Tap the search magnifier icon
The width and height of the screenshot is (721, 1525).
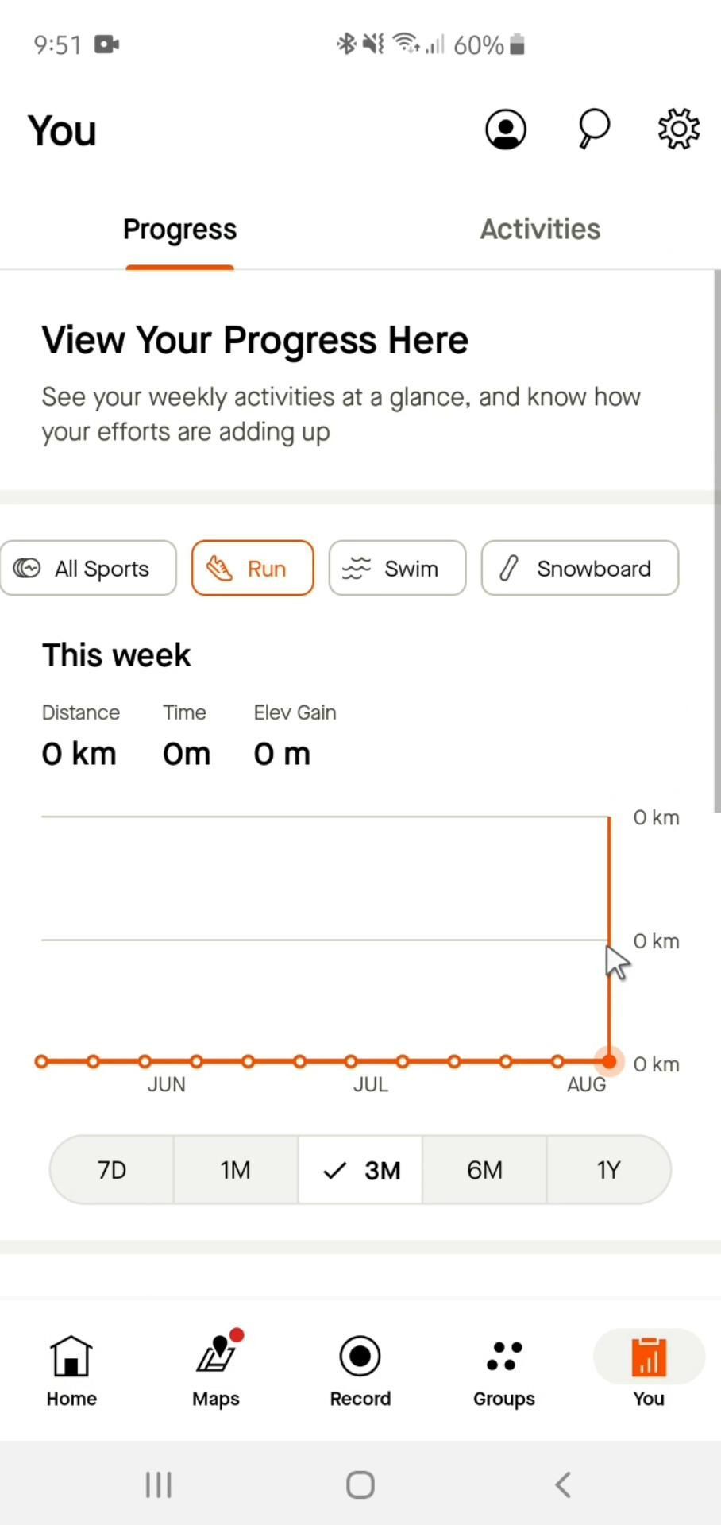(x=593, y=129)
